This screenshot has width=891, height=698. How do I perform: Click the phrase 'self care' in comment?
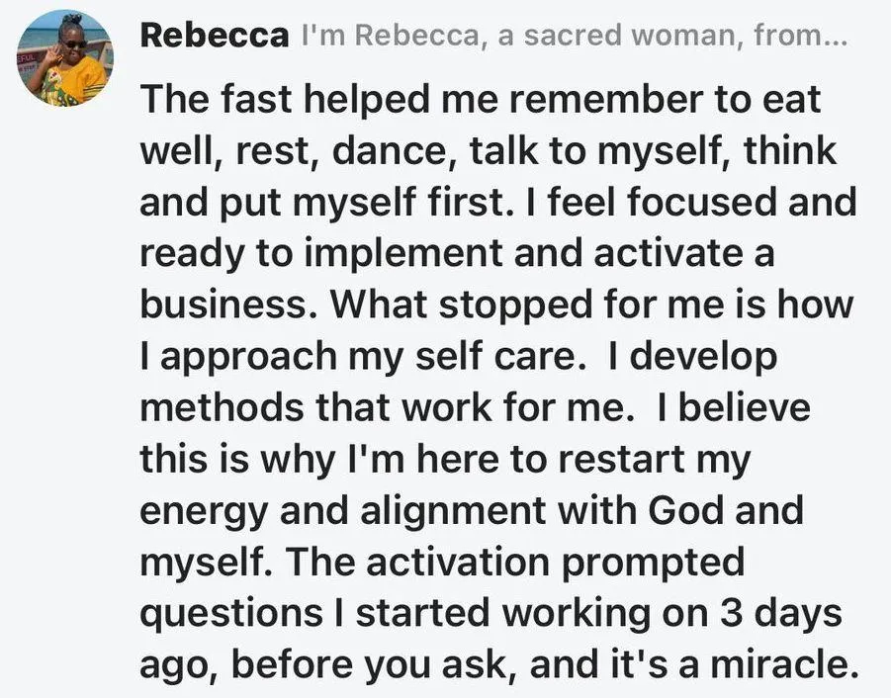[x=496, y=356]
